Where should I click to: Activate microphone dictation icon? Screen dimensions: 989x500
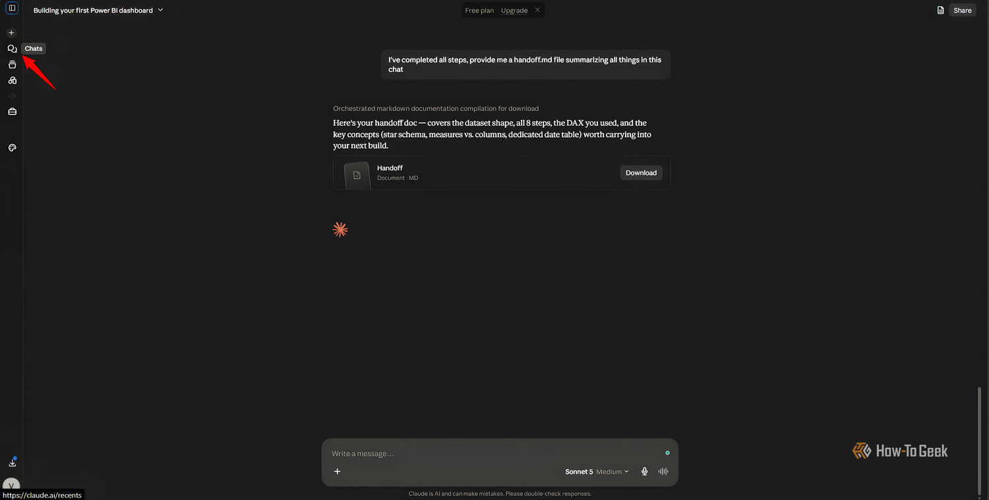click(645, 472)
